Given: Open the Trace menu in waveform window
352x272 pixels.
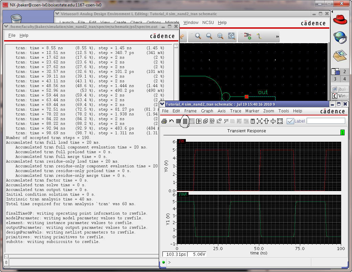Looking at the screenshot, I should tap(236, 111).
